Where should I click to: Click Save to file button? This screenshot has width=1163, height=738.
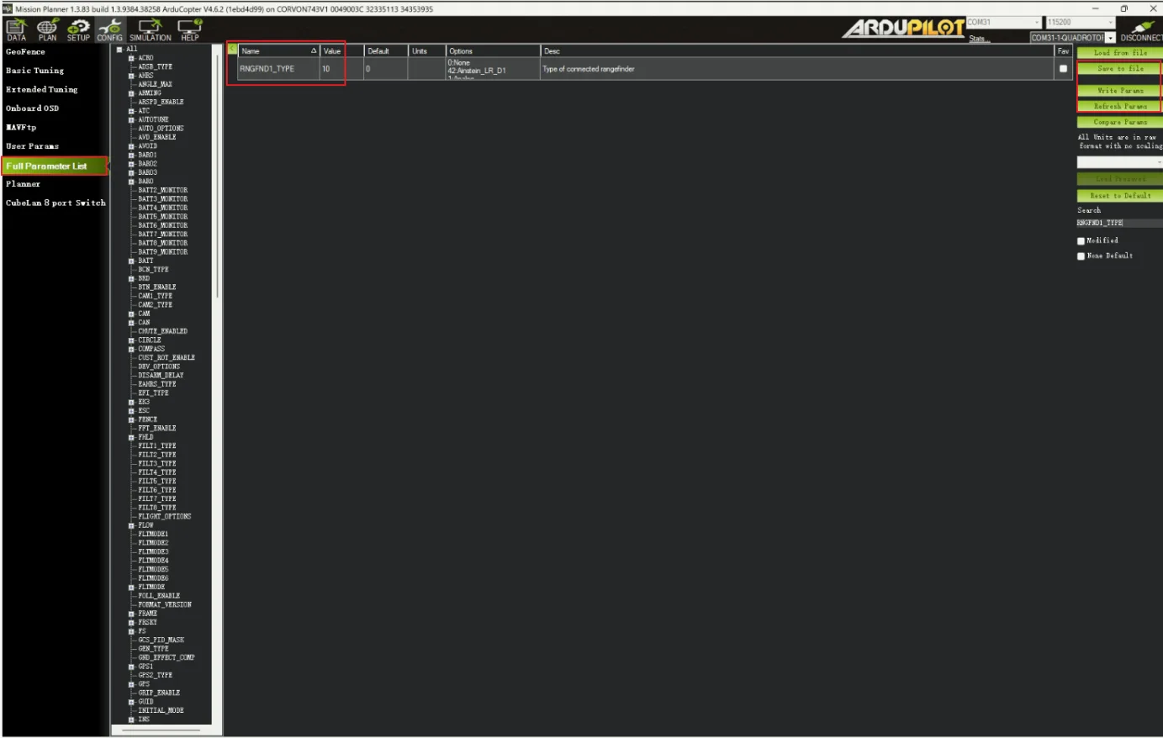coord(1120,69)
